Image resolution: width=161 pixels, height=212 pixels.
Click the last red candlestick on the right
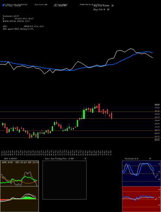[x=112, y=115]
